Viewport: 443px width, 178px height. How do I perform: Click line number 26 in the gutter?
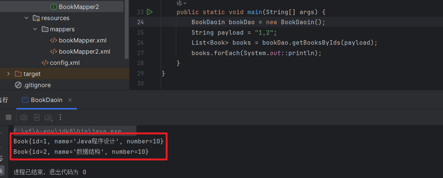coord(140,43)
